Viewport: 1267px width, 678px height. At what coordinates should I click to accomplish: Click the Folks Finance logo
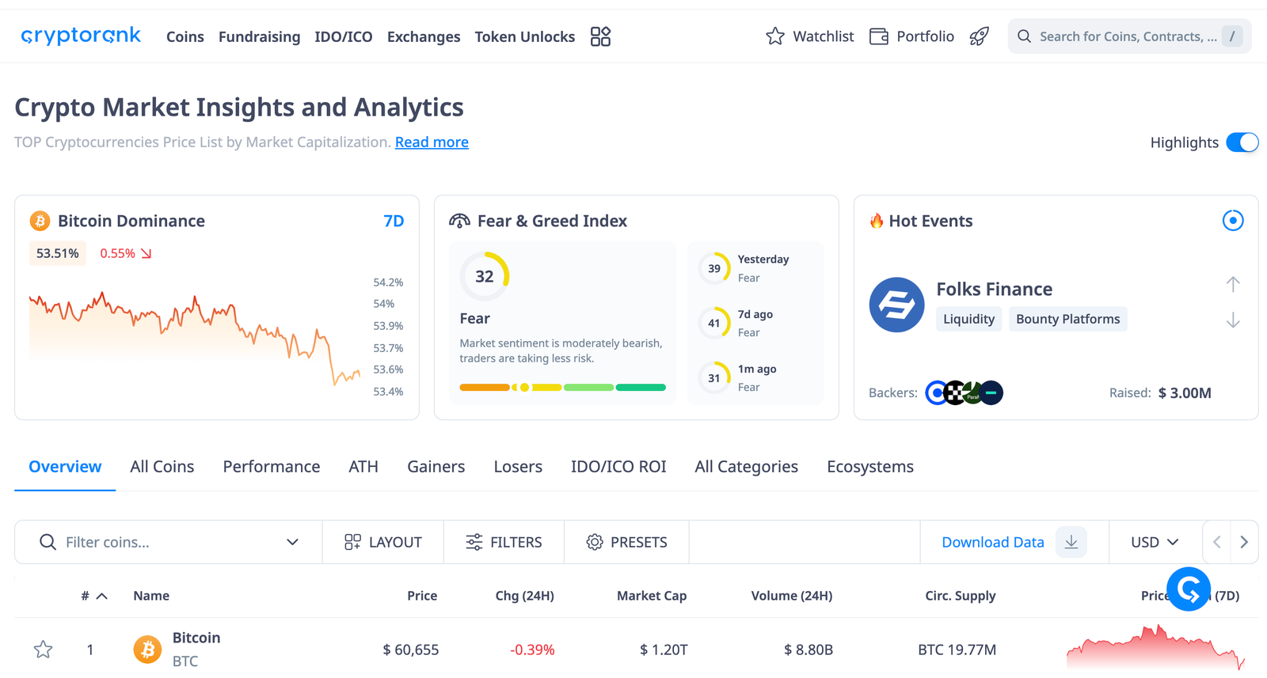896,305
